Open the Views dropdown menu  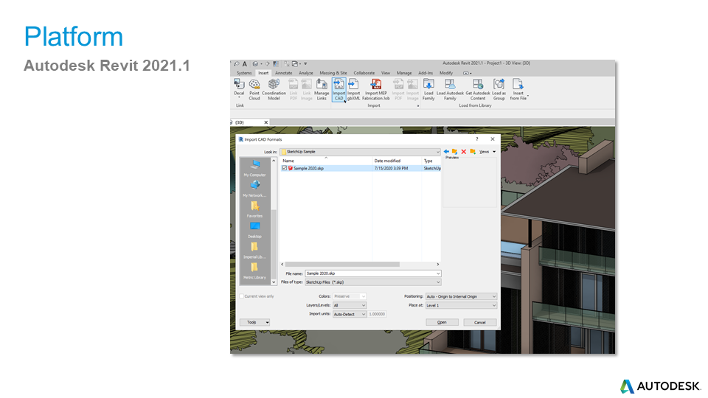[x=487, y=152]
